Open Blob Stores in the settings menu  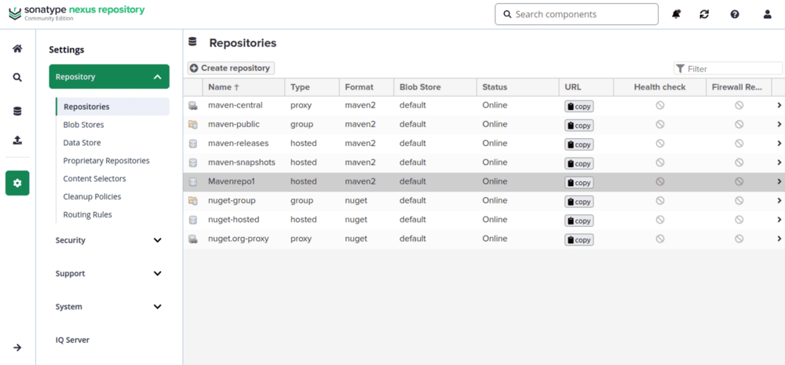(x=84, y=125)
